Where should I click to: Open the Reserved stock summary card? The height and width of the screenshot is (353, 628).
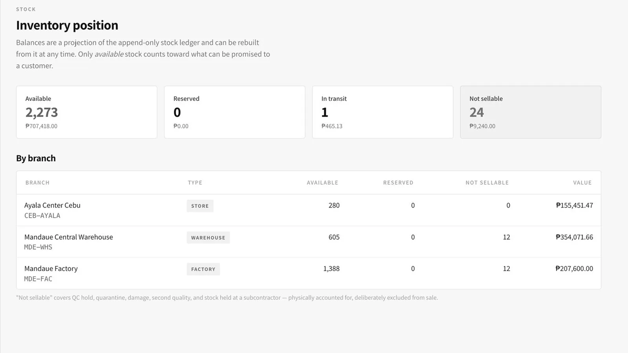tap(235, 112)
